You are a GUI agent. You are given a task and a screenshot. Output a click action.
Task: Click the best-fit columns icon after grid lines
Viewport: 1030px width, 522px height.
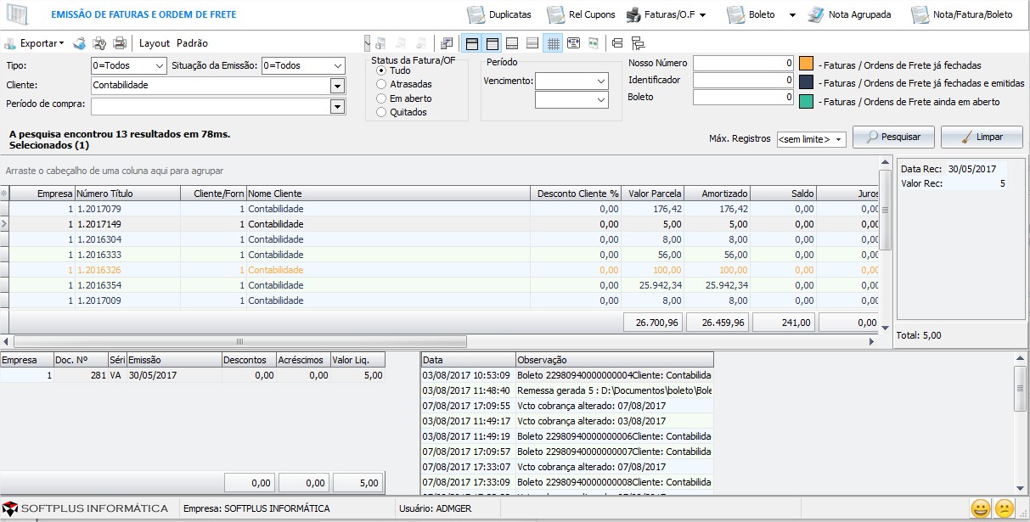point(574,43)
